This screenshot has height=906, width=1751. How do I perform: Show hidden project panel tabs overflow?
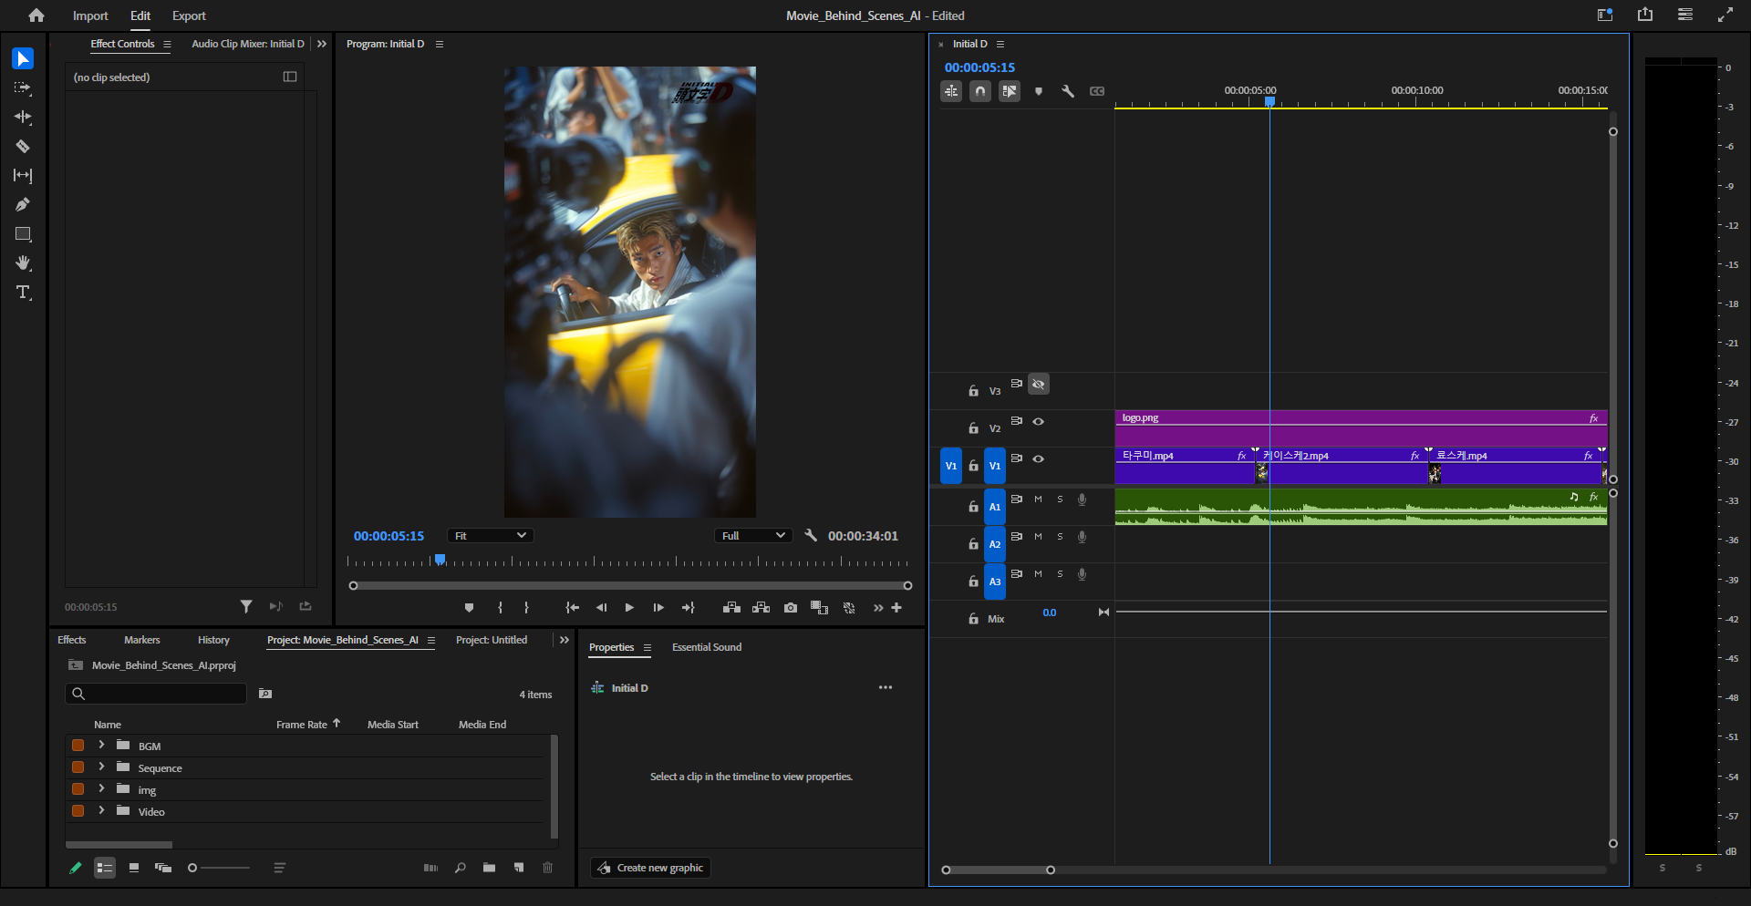[x=565, y=640]
